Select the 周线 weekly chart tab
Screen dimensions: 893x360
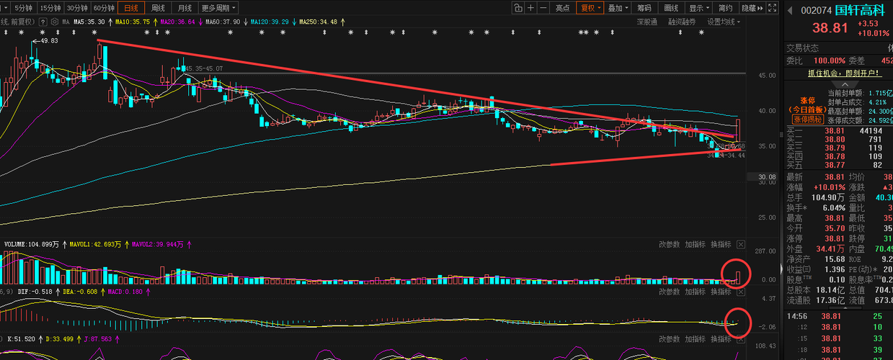(x=158, y=8)
